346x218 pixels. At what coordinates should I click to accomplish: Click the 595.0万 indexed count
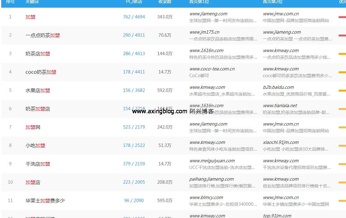pyautogui.click(x=165, y=201)
